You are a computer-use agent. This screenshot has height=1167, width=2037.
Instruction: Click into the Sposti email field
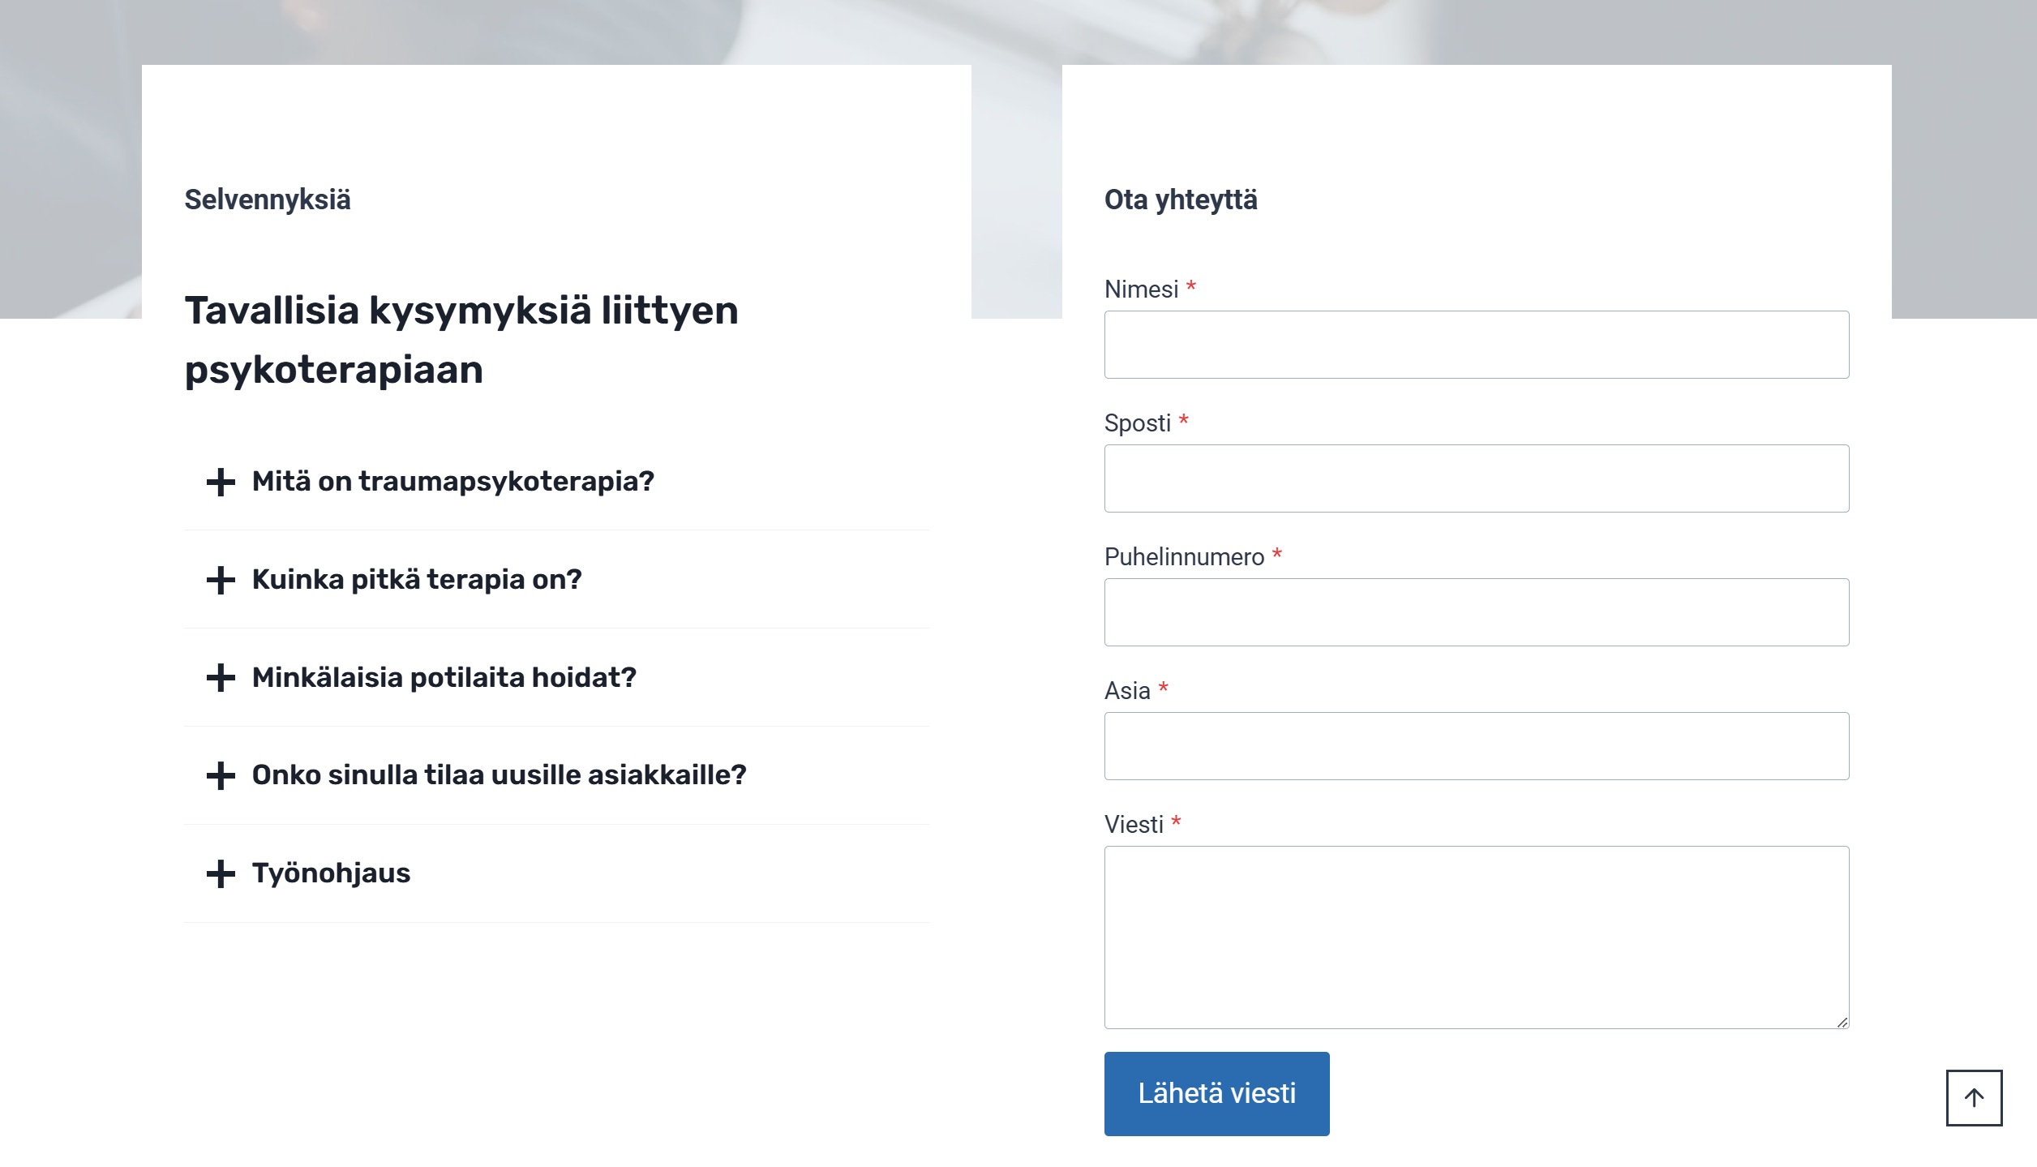click(1476, 478)
